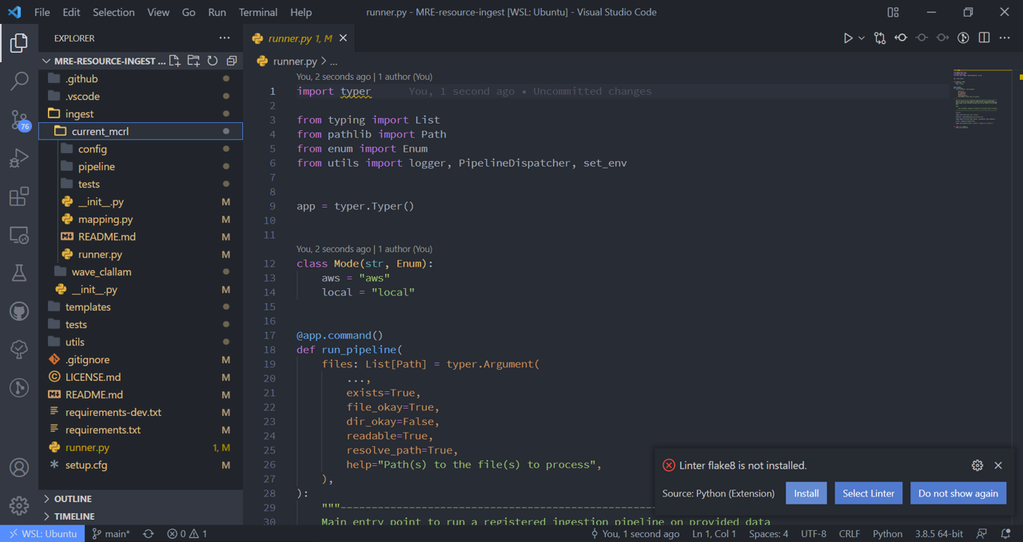Image resolution: width=1023 pixels, height=542 pixels.
Task: Open the Terminal menu
Action: click(x=258, y=12)
